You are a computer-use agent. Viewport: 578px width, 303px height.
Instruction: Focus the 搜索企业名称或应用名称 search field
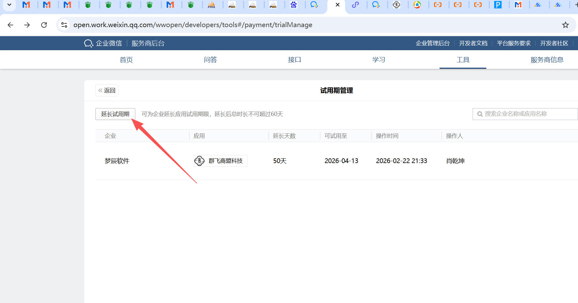527,114
